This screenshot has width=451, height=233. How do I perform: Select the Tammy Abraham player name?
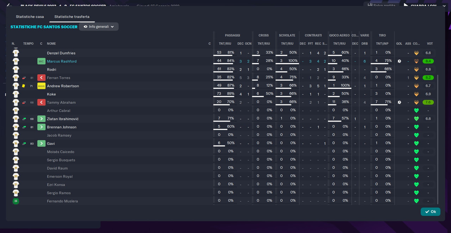pyautogui.click(x=61, y=103)
